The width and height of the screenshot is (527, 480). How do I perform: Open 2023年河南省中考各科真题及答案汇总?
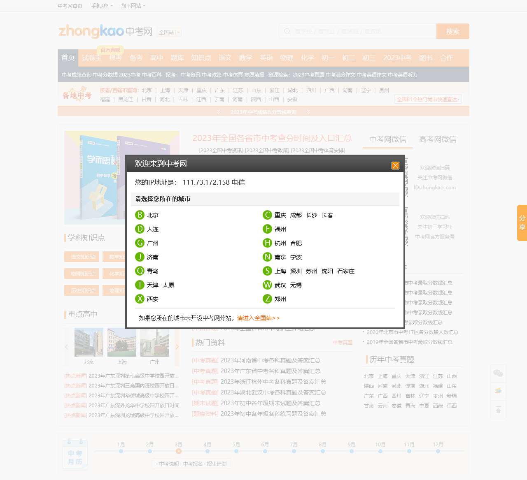(x=270, y=360)
